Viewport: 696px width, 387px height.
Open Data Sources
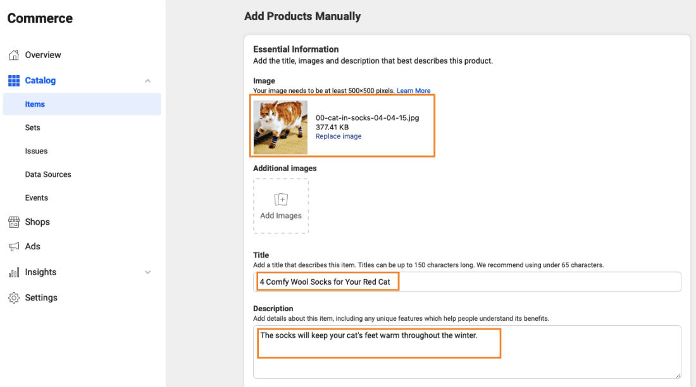tap(47, 174)
